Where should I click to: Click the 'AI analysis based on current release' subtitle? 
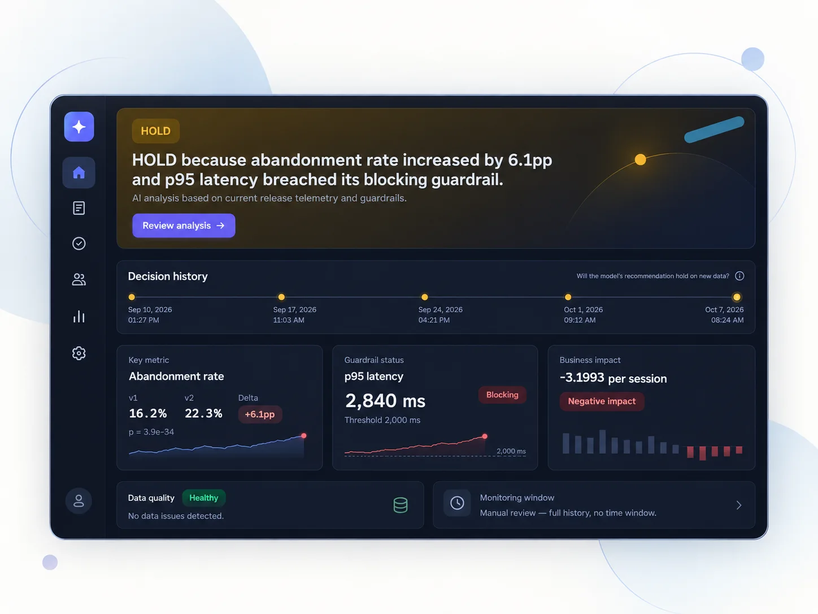pos(269,198)
